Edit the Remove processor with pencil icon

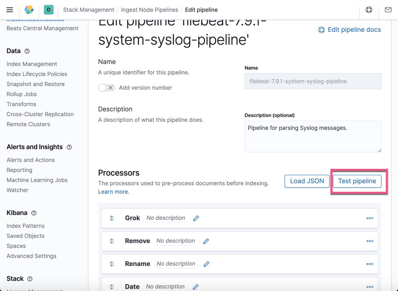coord(206,241)
